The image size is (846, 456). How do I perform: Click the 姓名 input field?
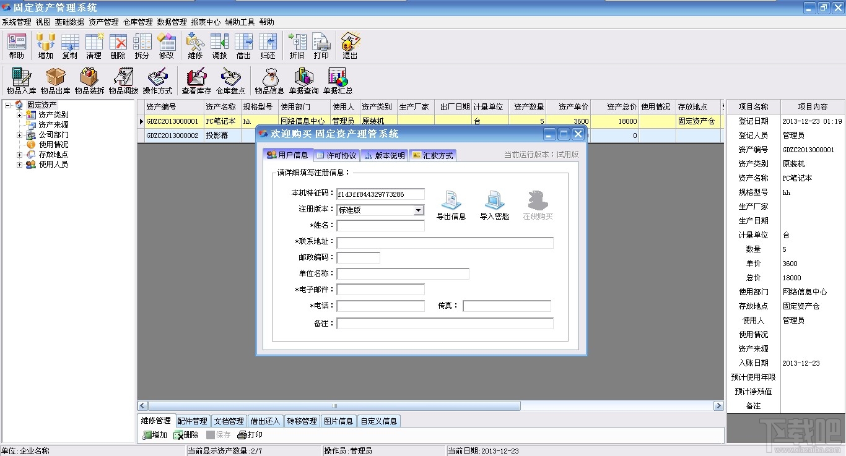tap(381, 226)
